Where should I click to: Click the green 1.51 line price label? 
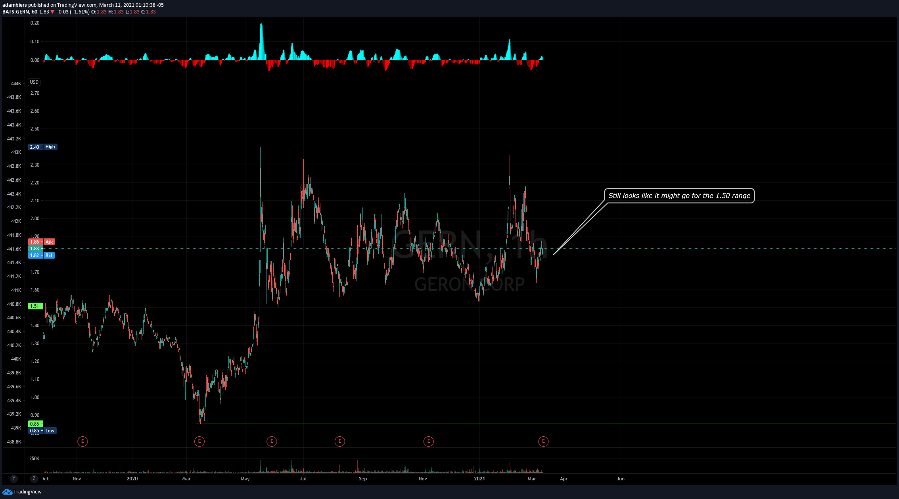pyautogui.click(x=36, y=306)
